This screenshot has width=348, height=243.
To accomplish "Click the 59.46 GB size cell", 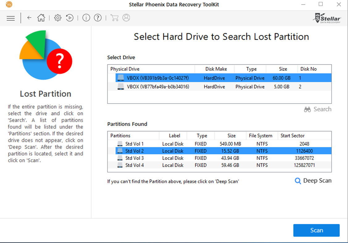I will (x=230, y=165).
